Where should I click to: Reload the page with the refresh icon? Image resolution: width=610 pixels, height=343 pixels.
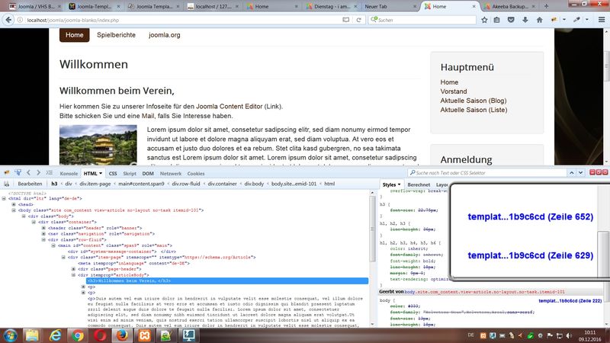tap(359, 20)
